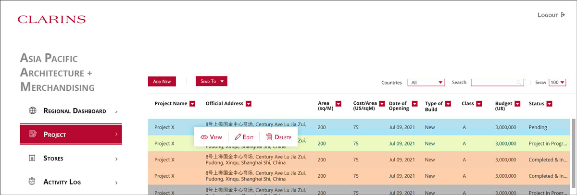Open Official Address column filter arrow
577x195 pixels.
249,104
